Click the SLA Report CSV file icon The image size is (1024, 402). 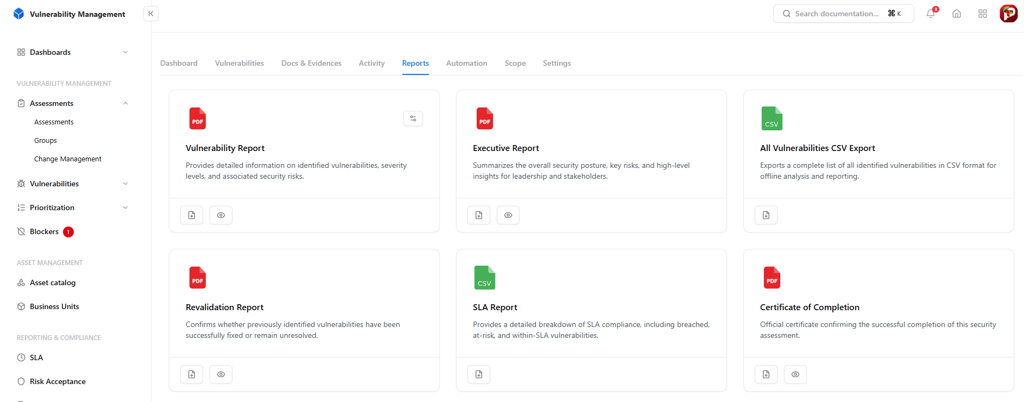point(485,278)
